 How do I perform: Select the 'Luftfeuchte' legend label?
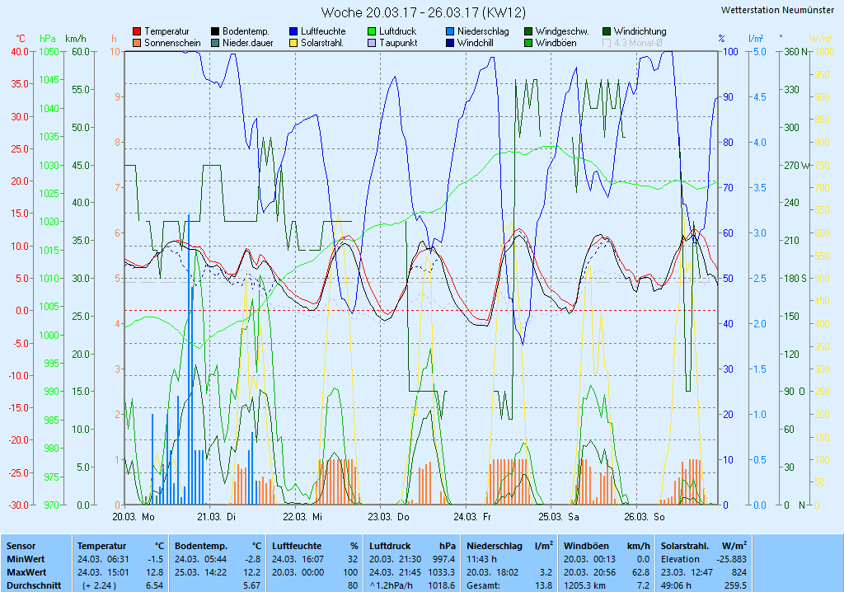[x=323, y=32]
